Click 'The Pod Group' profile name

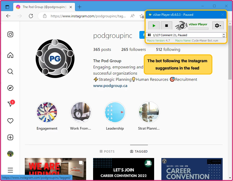tap(107, 61)
